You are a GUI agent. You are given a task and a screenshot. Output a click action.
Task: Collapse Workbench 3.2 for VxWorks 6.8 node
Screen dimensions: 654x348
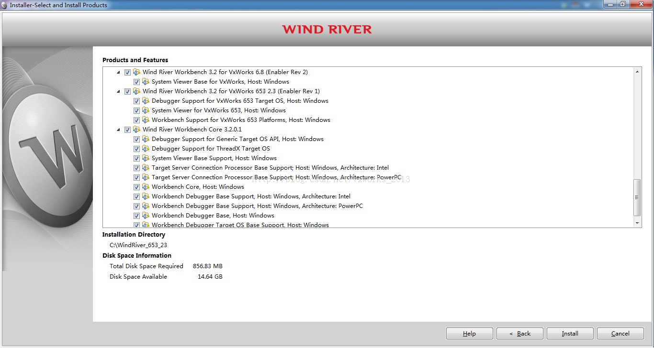(x=118, y=72)
